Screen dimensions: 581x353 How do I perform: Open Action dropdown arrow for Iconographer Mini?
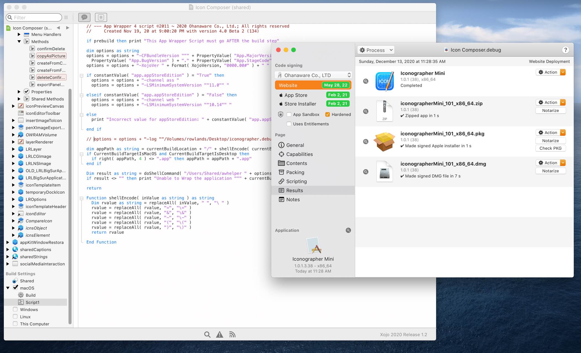click(x=563, y=72)
